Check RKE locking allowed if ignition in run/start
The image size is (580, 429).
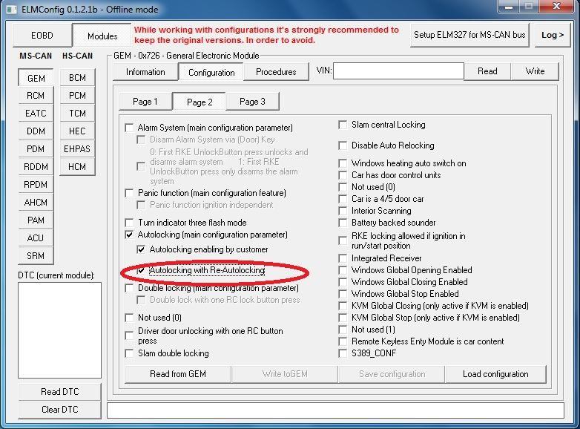(343, 240)
